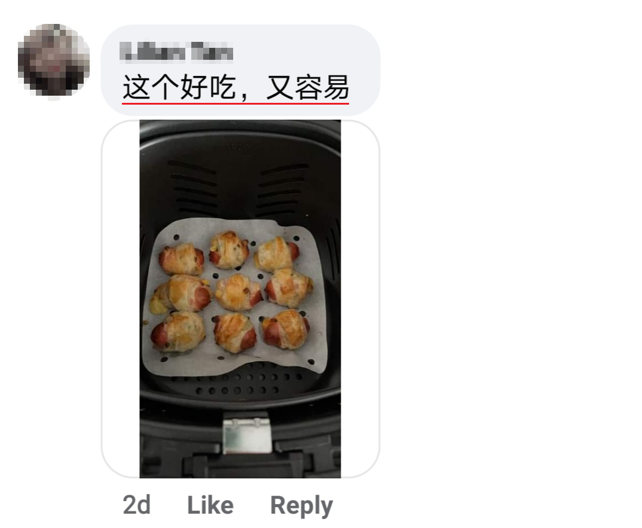This screenshot has width=642, height=528.
Task: Click the word 好吃 in the comment
Action: pyautogui.click(x=207, y=87)
